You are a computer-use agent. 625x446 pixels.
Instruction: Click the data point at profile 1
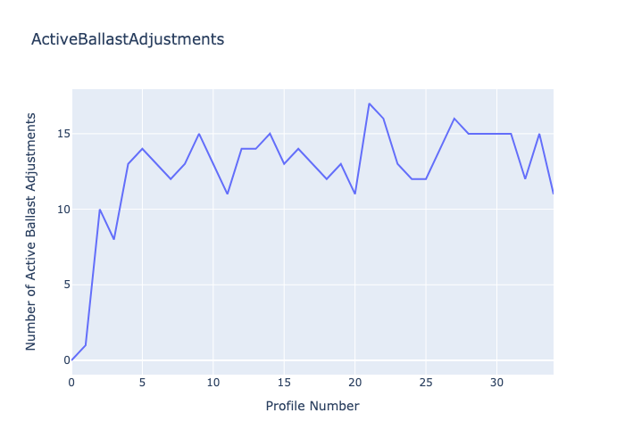tap(86, 345)
